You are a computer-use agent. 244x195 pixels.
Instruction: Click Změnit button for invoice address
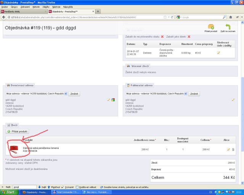(x=194, y=94)
